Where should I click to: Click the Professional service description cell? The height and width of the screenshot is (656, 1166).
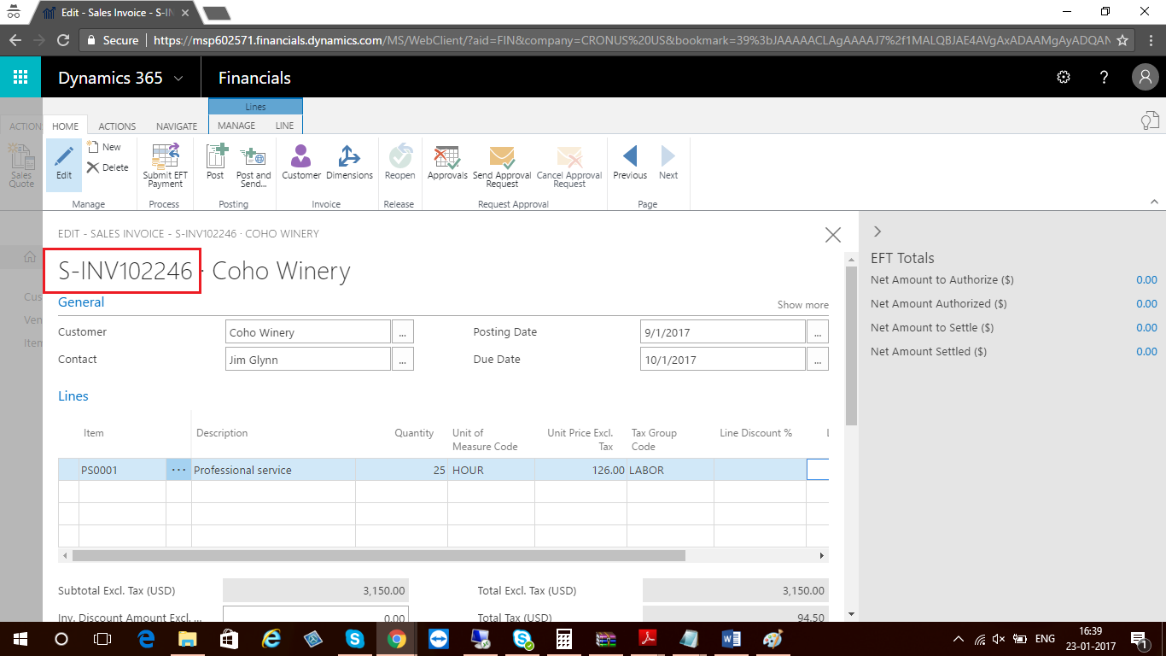point(273,470)
